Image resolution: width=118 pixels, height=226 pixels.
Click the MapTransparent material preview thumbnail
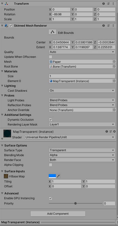point(7,133)
